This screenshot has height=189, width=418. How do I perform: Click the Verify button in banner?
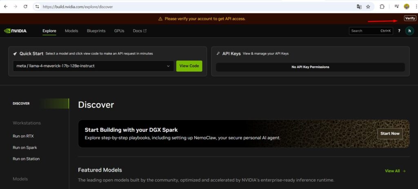point(410,18)
